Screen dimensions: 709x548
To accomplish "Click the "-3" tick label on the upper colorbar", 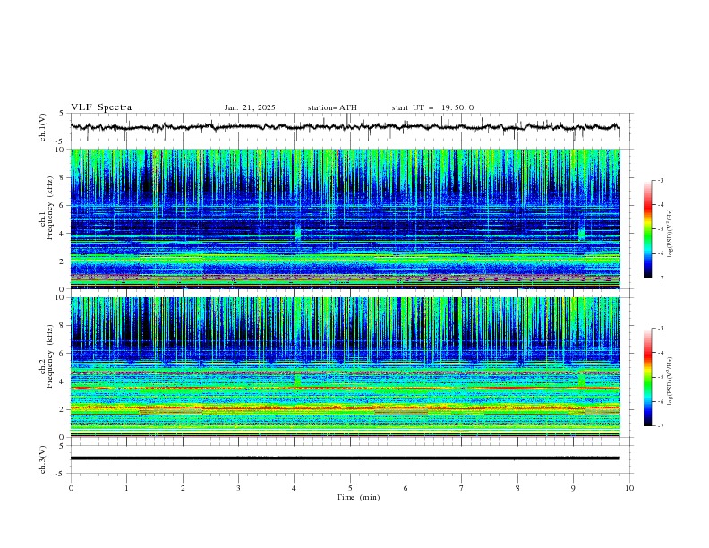I will pos(660,180).
